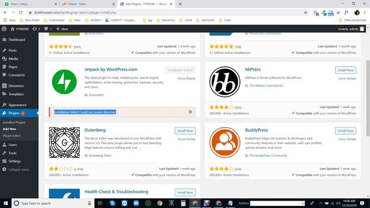Open a new browser tab
This screenshot has width=370, height=208.
180,4
